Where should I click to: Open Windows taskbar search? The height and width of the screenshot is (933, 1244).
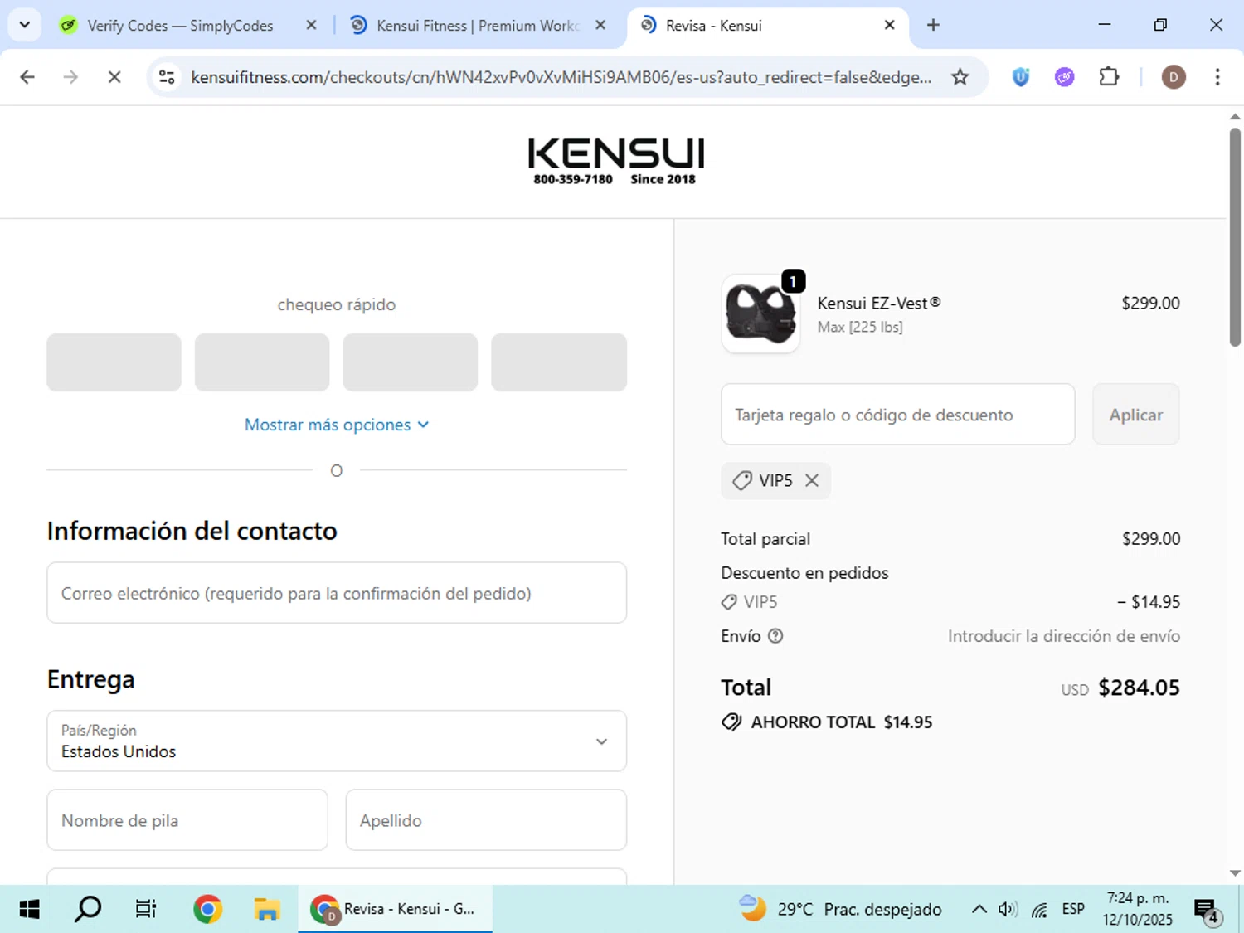tap(88, 909)
